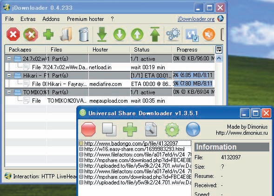Select the megaupload.com file row
Viewport: 274px width, 196px height.
[x=110, y=101]
